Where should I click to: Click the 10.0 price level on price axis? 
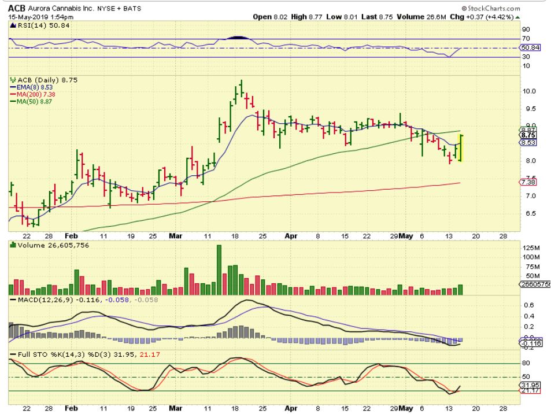tap(529, 91)
